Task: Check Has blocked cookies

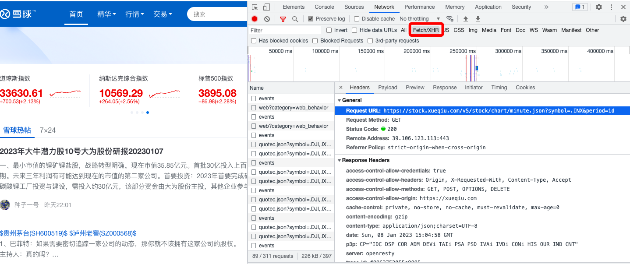Action: pos(254,41)
